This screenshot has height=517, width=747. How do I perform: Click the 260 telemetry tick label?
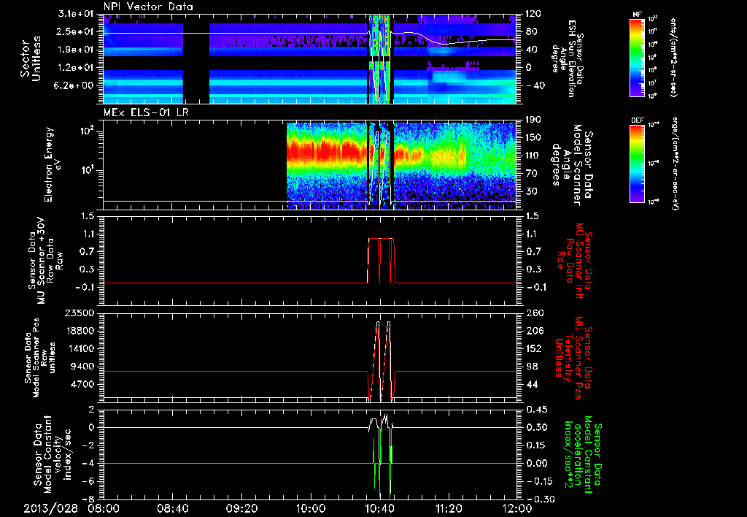pyautogui.click(x=535, y=313)
